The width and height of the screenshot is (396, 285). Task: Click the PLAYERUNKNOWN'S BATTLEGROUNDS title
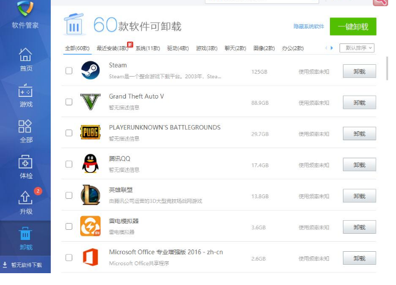pyautogui.click(x=164, y=127)
